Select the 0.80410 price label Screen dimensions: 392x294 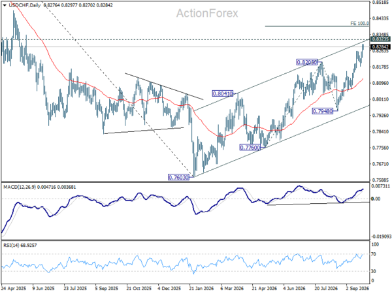coord(223,93)
